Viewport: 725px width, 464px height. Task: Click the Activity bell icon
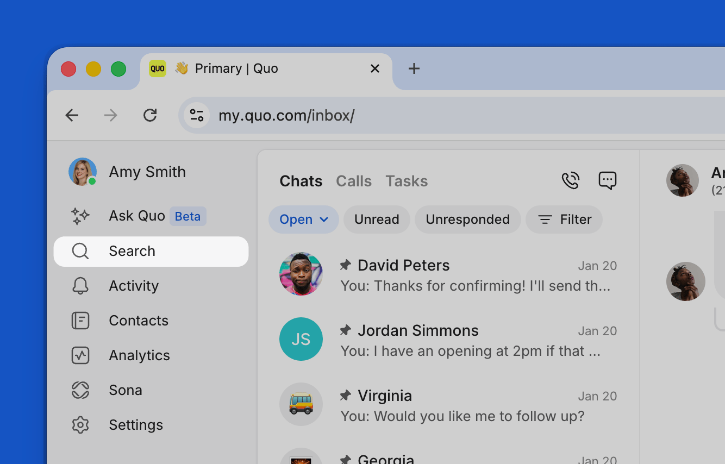tap(80, 286)
